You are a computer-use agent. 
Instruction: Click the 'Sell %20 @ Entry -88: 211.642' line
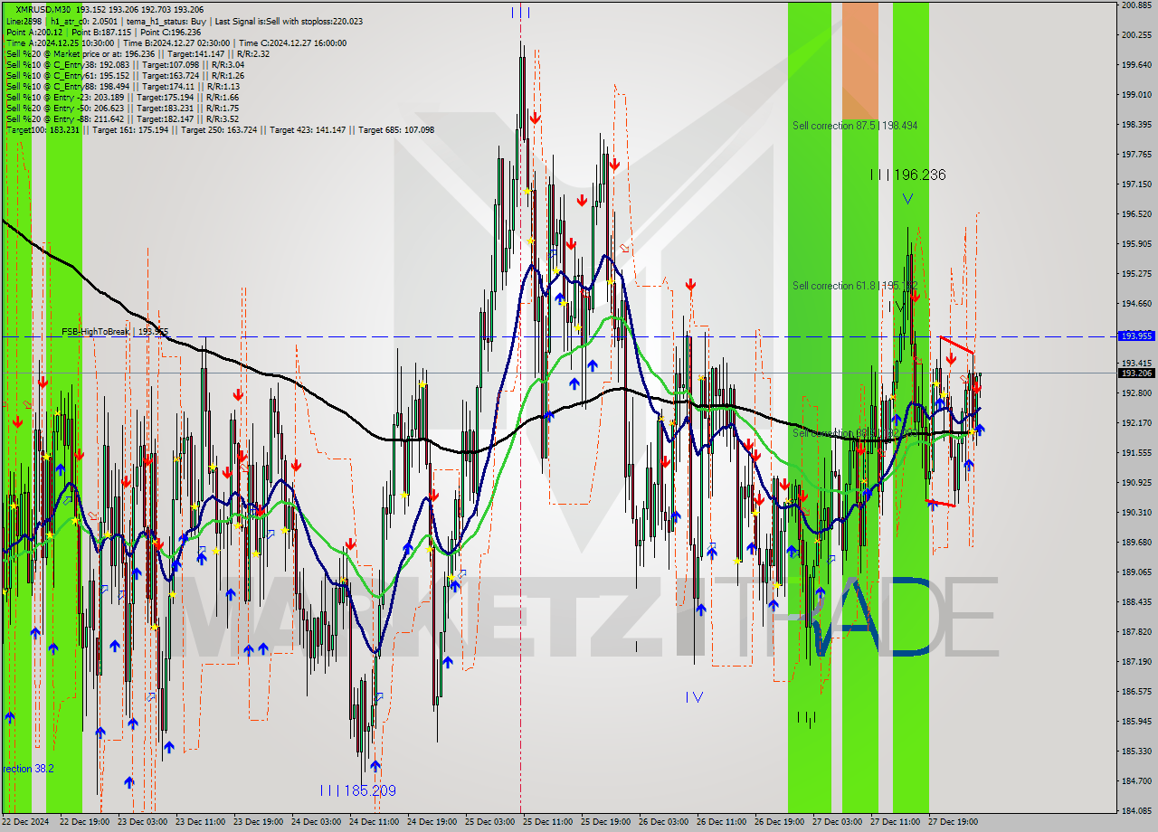[122, 118]
